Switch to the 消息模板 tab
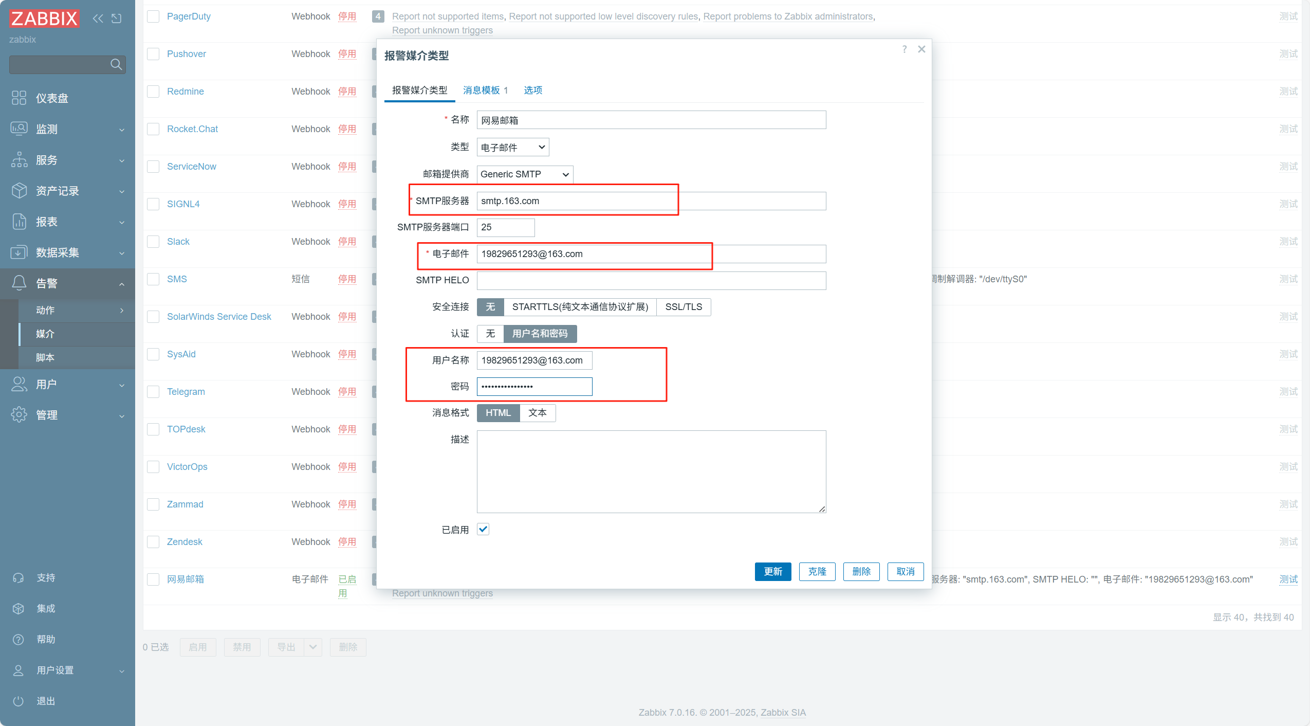The width and height of the screenshot is (1310, 726). click(x=485, y=90)
